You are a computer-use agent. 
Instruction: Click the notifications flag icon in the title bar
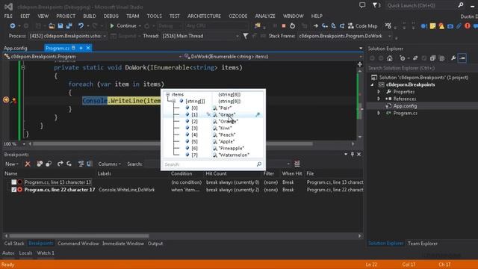(x=376, y=5)
